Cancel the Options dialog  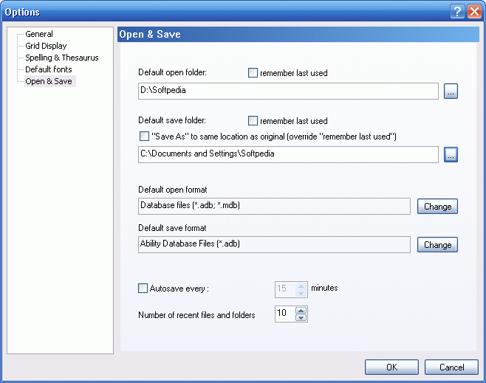pos(451,368)
